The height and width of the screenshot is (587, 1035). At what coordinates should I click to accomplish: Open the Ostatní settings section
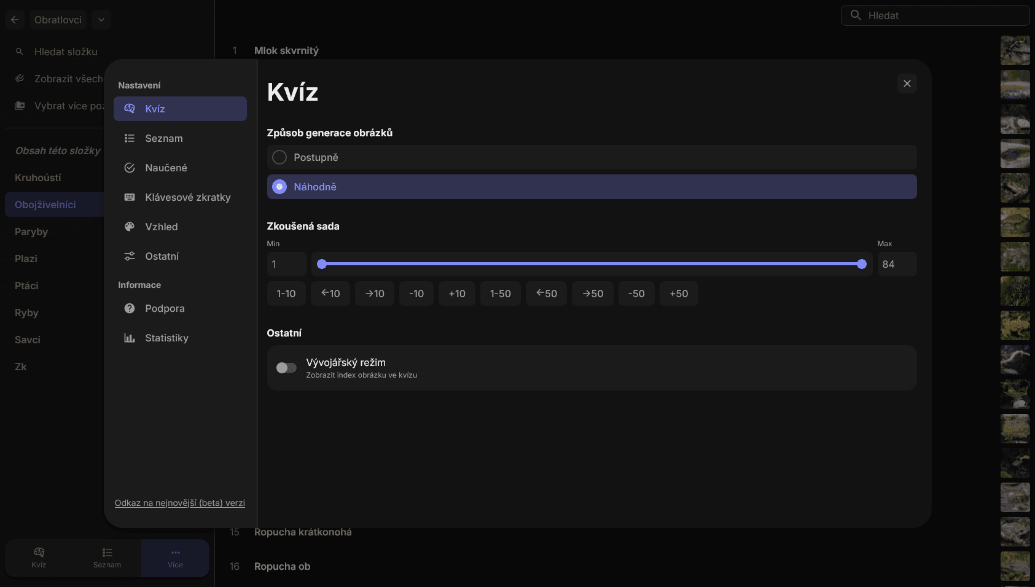click(180, 256)
